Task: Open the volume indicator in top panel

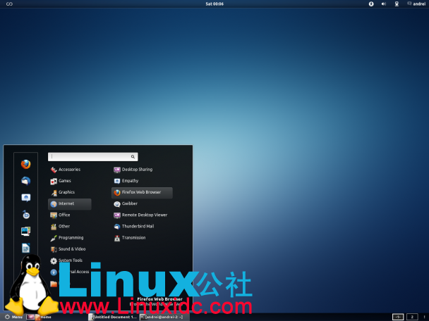Action: click(384, 4)
